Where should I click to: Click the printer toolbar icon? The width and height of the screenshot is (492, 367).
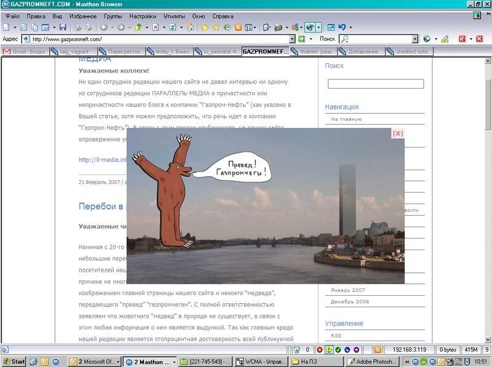point(77,27)
